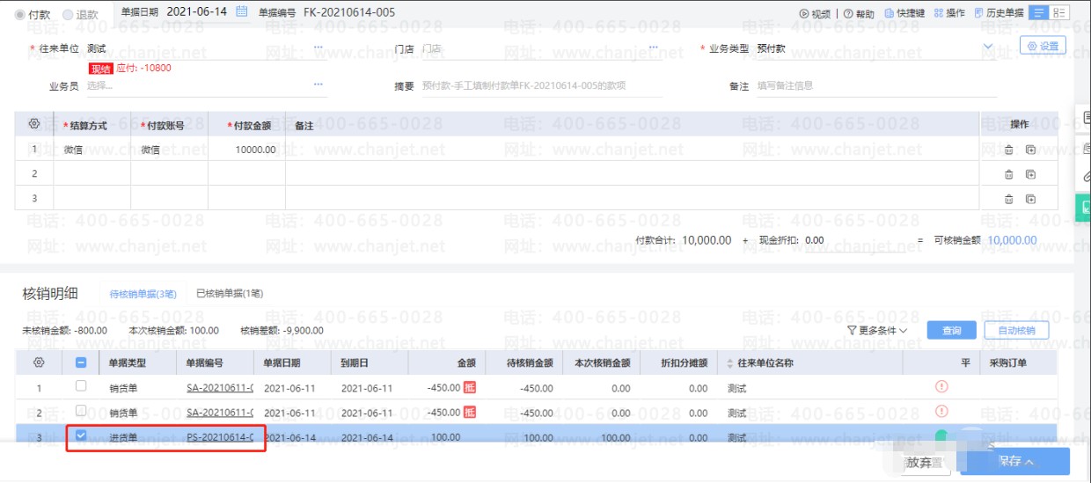
Task: Open the 操作 menu in top toolbar
Action: pos(949,14)
